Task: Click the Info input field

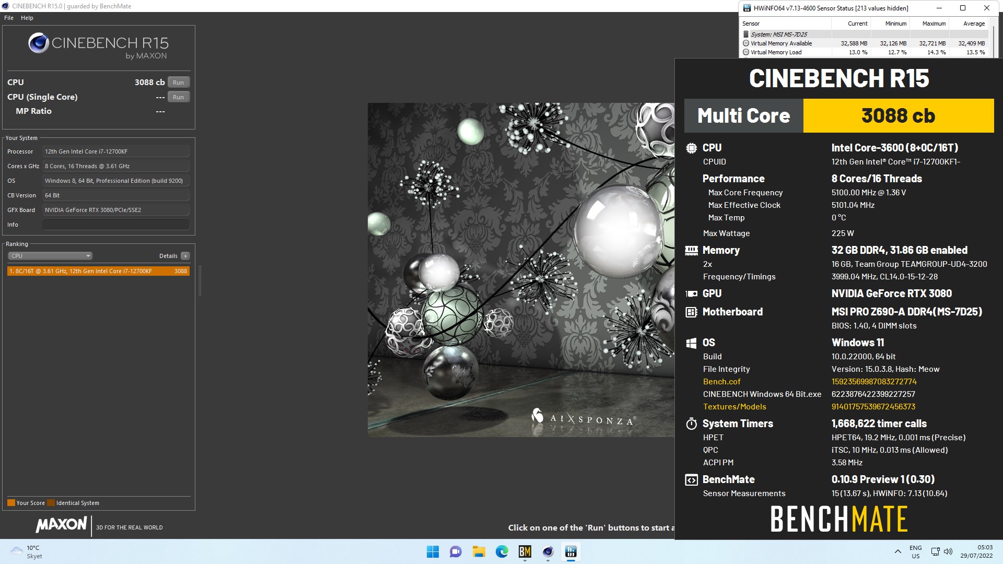Action: 116,225
